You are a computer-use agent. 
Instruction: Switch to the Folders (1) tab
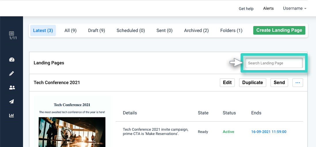(231, 30)
